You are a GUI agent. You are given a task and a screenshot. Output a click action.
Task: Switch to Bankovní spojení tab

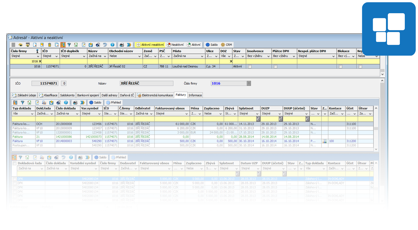click(x=88, y=95)
